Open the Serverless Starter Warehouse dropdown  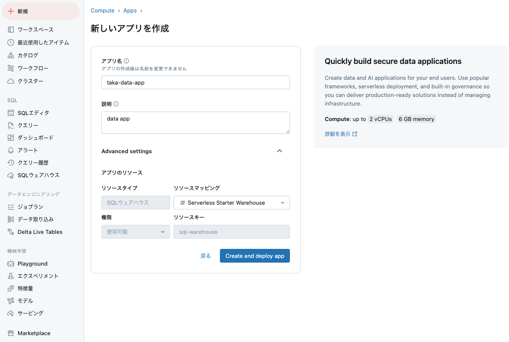pos(232,203)
